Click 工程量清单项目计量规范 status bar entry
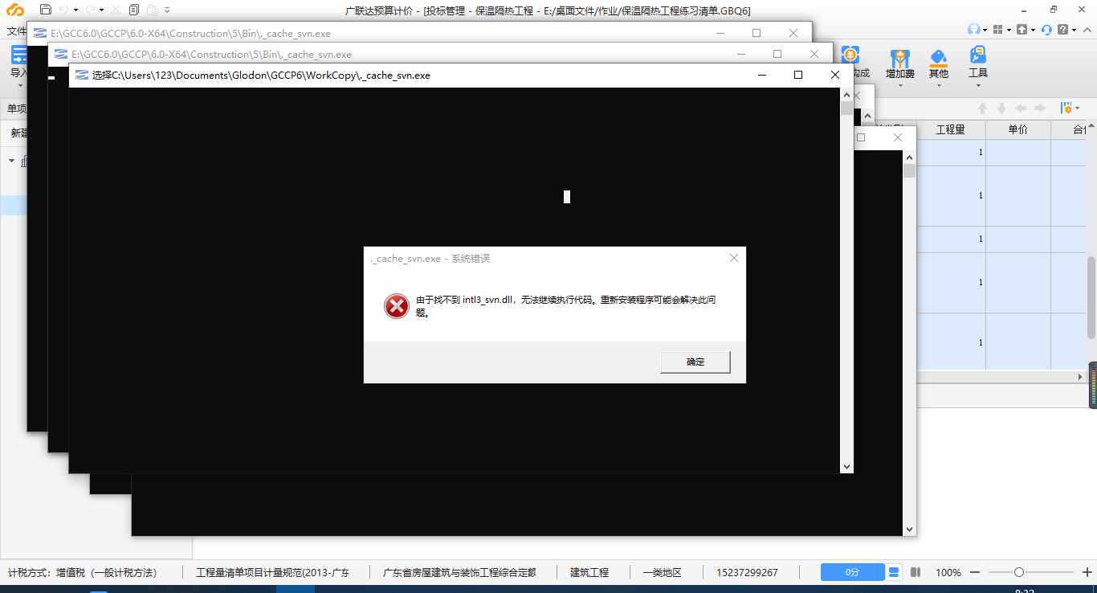Image resolution: width=1097 pixels, height=593 pixels. [x=273, y=573]
